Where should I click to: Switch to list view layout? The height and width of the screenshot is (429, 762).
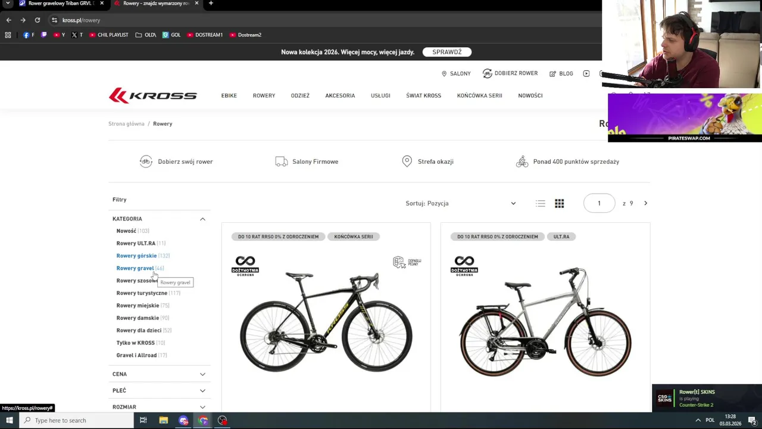click(x=541, y=204)
